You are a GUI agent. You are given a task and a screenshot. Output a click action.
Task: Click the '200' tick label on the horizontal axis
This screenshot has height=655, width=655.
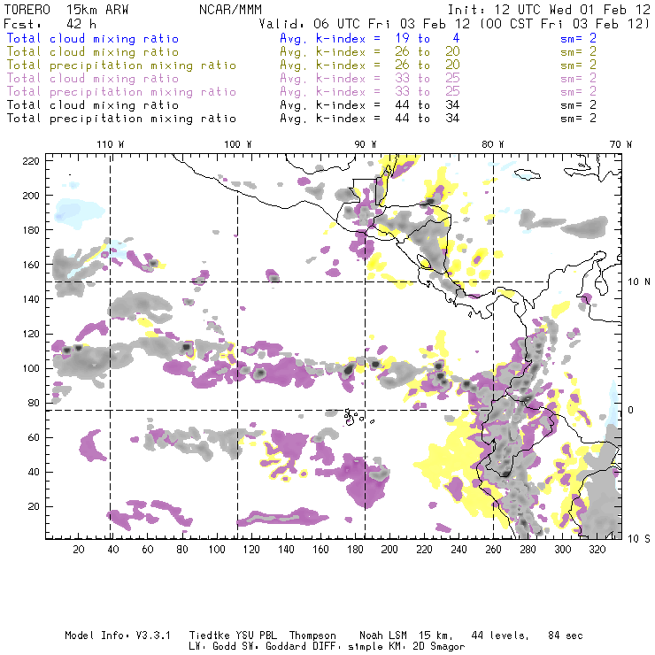click(389, 550)
